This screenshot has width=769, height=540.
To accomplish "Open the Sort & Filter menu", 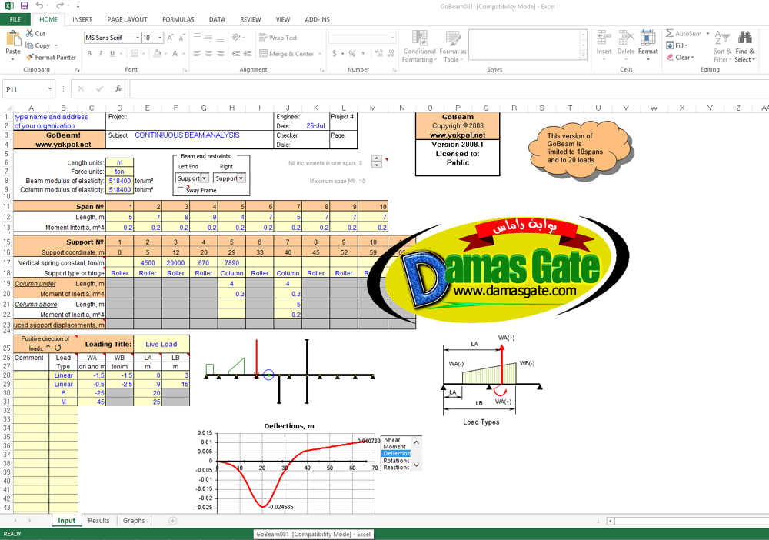I will coord(722,46).
